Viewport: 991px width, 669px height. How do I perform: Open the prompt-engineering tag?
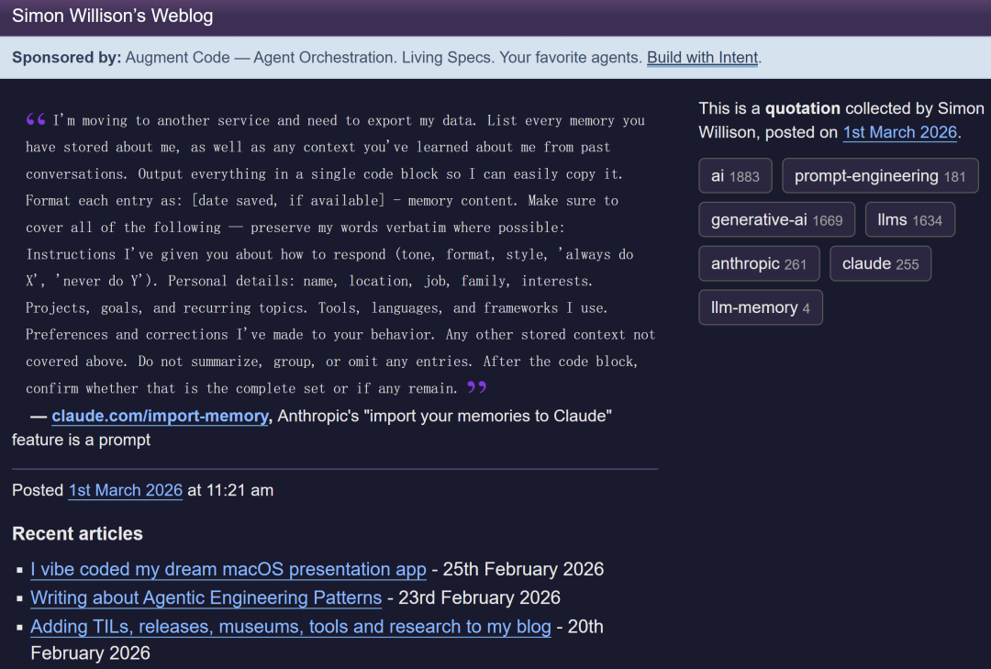pos(879,176)
